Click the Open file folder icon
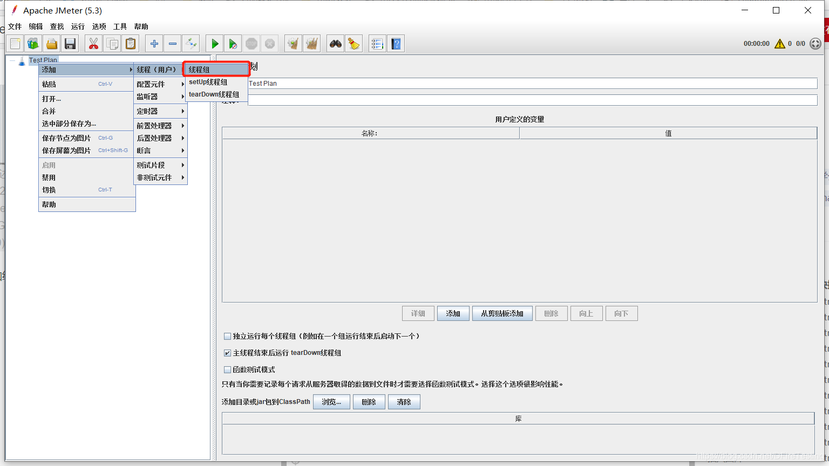The width and height of the screenshot is (829, 466). pyautogui.click(x=52, y=44)
